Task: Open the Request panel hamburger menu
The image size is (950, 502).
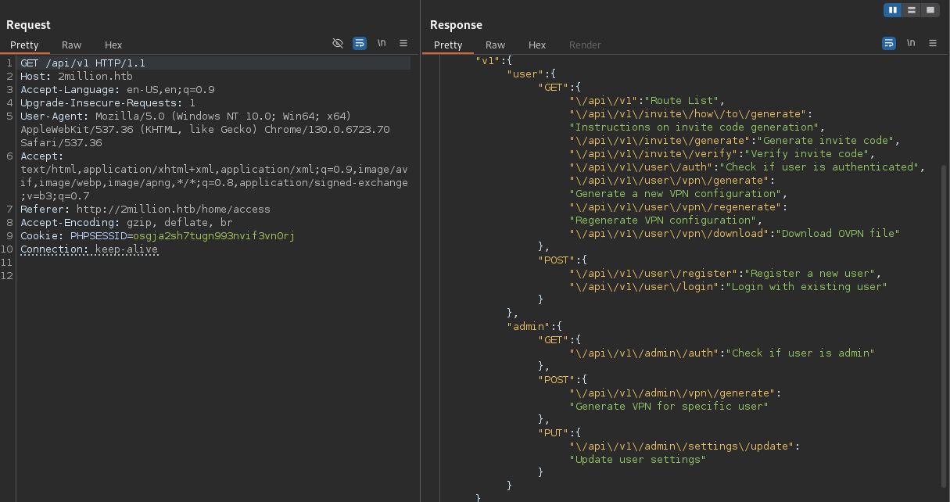Action: [403, 44]
